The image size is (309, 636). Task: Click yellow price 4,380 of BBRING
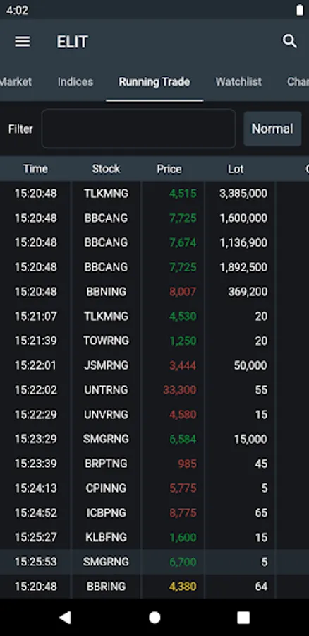(x=183, y=586)
